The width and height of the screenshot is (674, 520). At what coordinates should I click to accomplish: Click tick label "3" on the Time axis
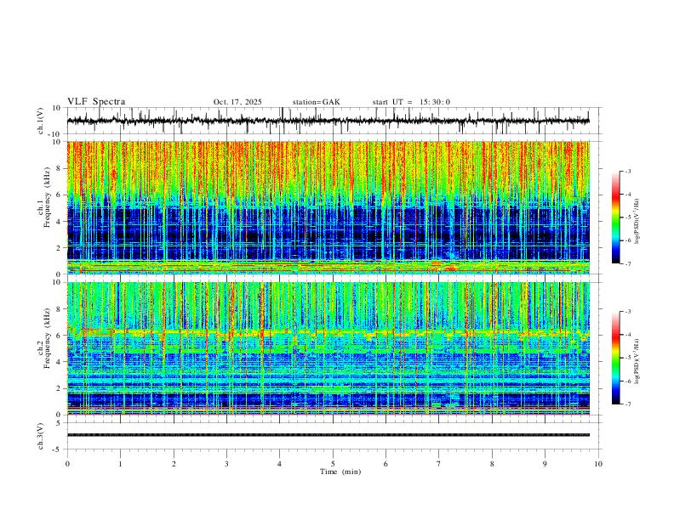tap(226, 464)
